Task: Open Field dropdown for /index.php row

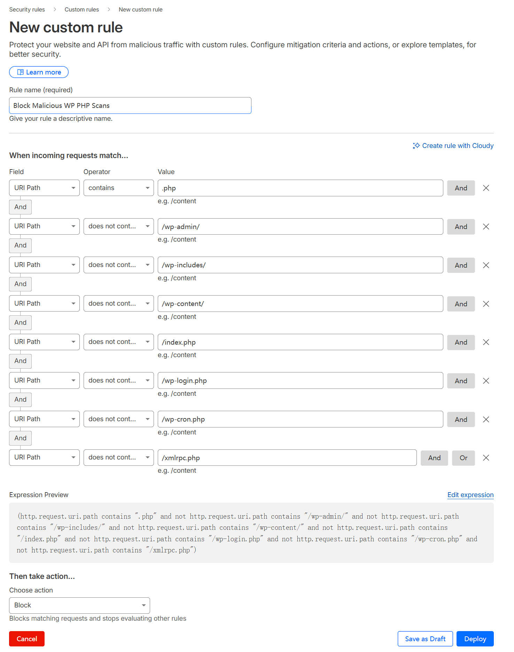Action: pyautogui.click(x=44, y=342)
